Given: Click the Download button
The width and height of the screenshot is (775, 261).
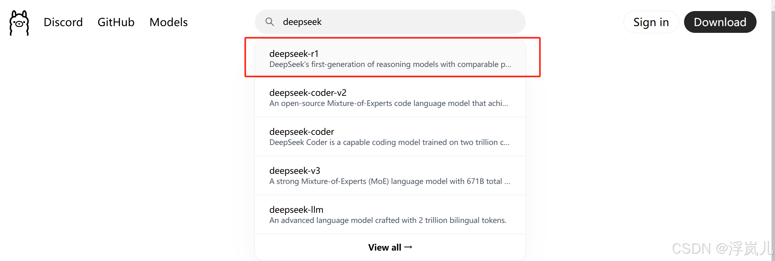Looking at the screenshot, I should click(720, 22).
